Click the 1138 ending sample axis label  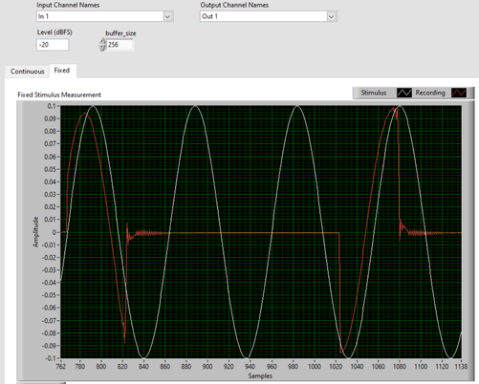point(461,367)
